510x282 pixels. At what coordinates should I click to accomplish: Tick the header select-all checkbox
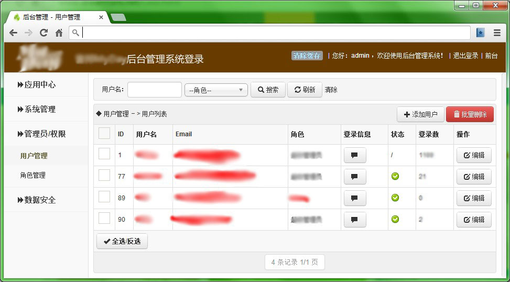[x=104, y=134]
